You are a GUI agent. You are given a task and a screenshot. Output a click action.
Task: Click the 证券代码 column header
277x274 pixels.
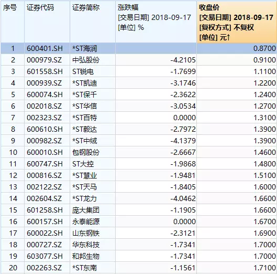tap(47, 22)
